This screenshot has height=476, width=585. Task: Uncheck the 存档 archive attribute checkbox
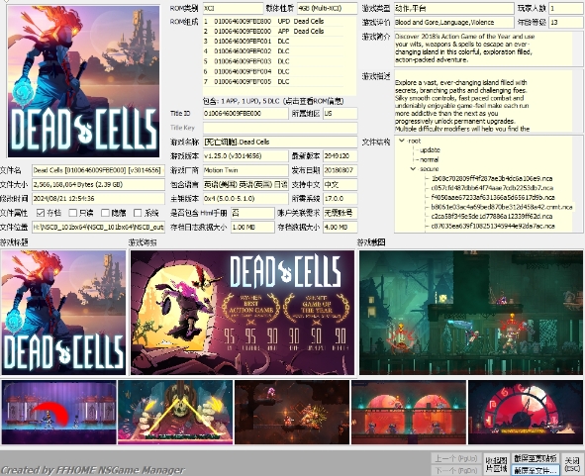point(41,213)
